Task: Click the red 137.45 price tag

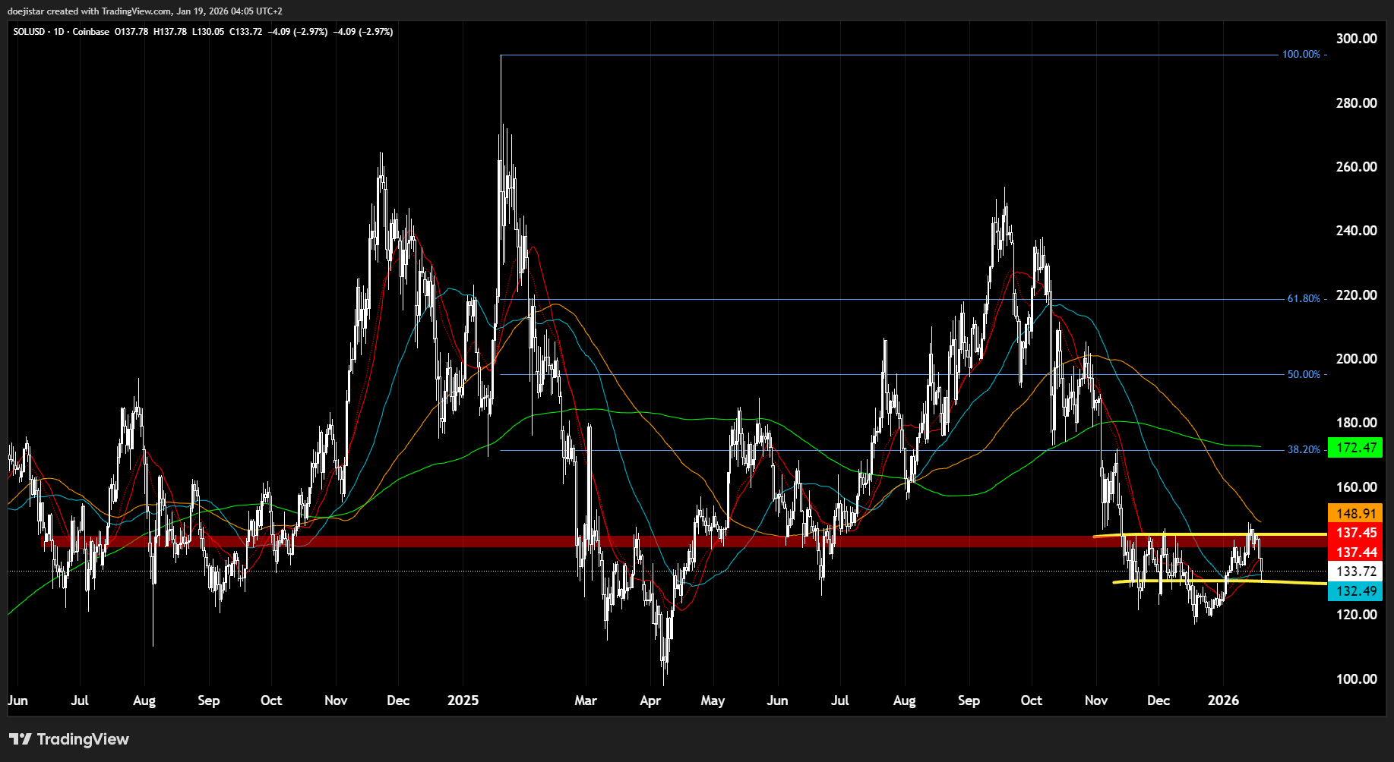Action: [x=1355, y=533]
